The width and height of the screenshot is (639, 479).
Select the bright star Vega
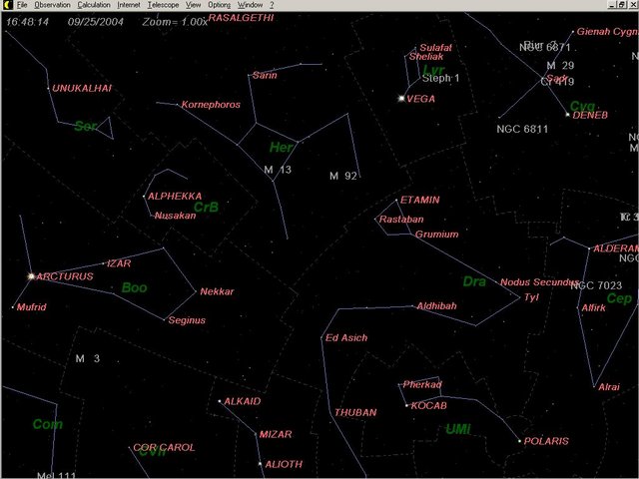click(x=402, y=99)
